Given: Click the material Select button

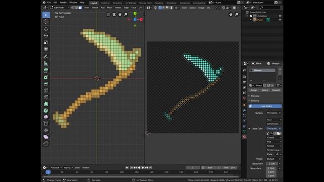Looking at the screenshot, I should [x=265, y=90].
